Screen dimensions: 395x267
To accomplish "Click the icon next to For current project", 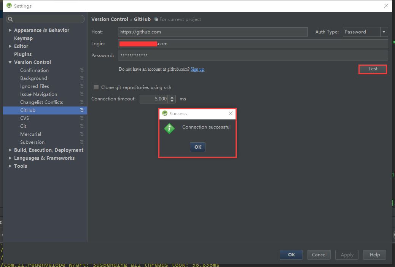I will [x=156, y=19].
